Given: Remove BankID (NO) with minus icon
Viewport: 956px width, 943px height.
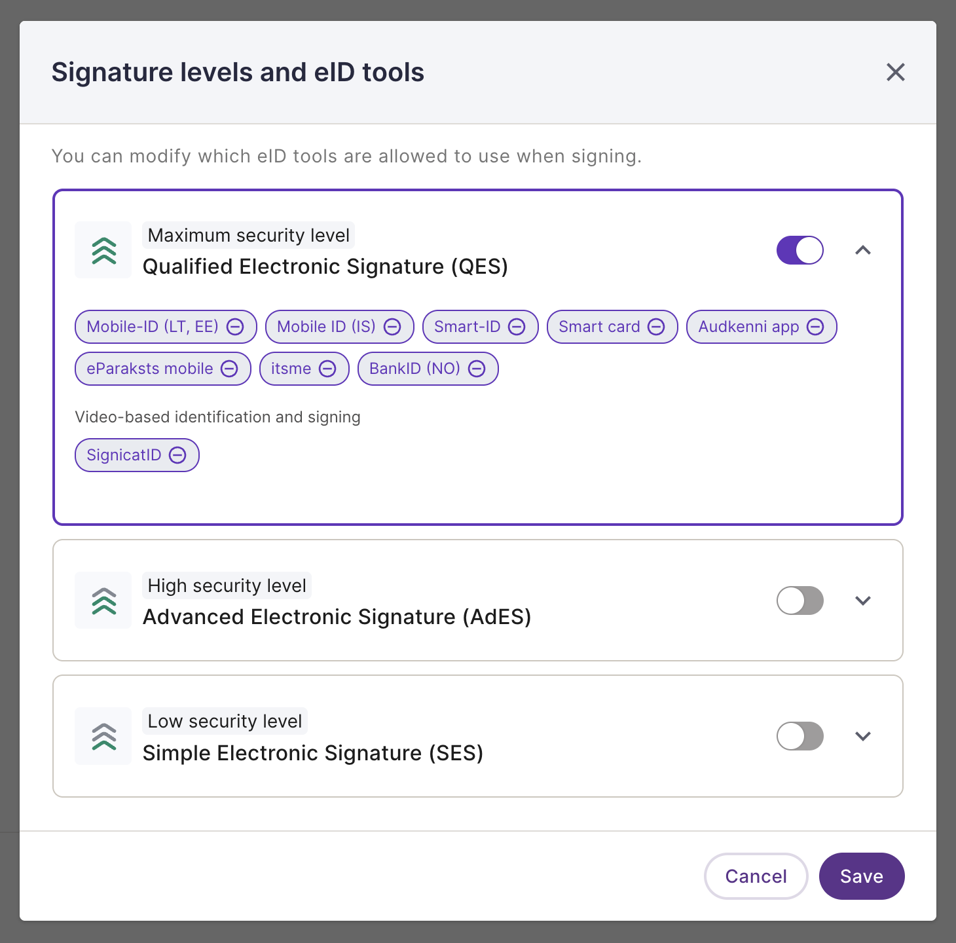Looking at the screenshot, I should (477, 369).
